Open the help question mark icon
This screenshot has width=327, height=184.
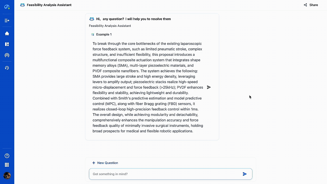(7, 156)
